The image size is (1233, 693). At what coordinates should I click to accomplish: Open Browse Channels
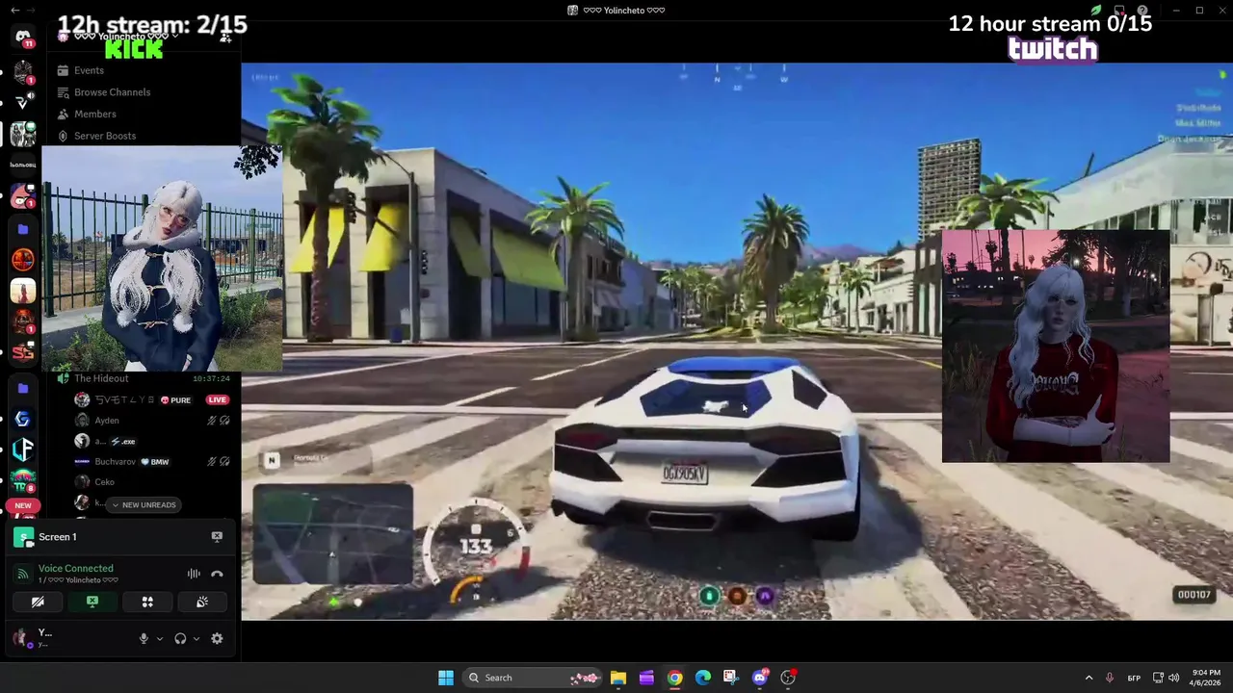tap(112, 92)
